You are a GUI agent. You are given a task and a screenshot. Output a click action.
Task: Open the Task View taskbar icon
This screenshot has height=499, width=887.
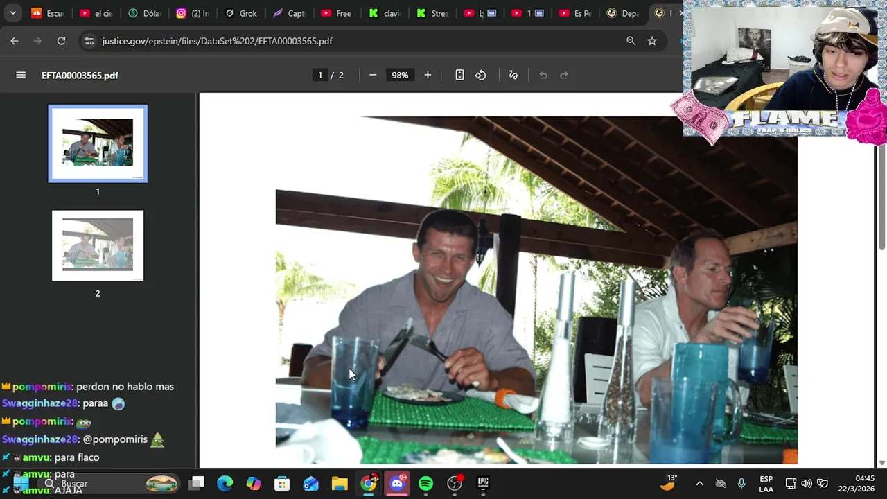(197, 483)
